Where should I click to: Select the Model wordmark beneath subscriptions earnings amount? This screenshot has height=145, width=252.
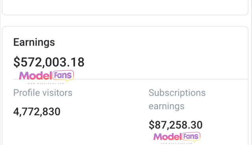pos(167,137)
